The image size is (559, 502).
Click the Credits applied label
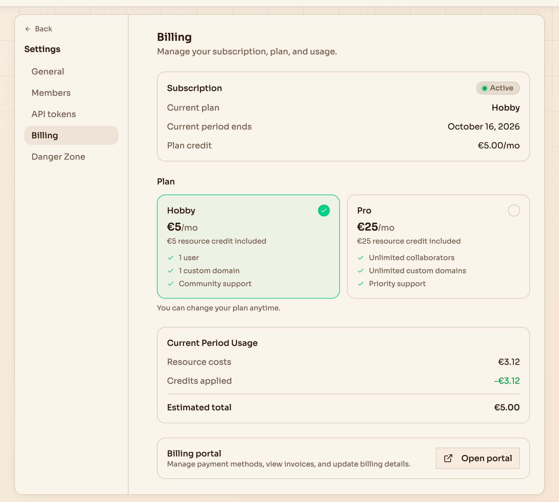[x=199, y=381]
